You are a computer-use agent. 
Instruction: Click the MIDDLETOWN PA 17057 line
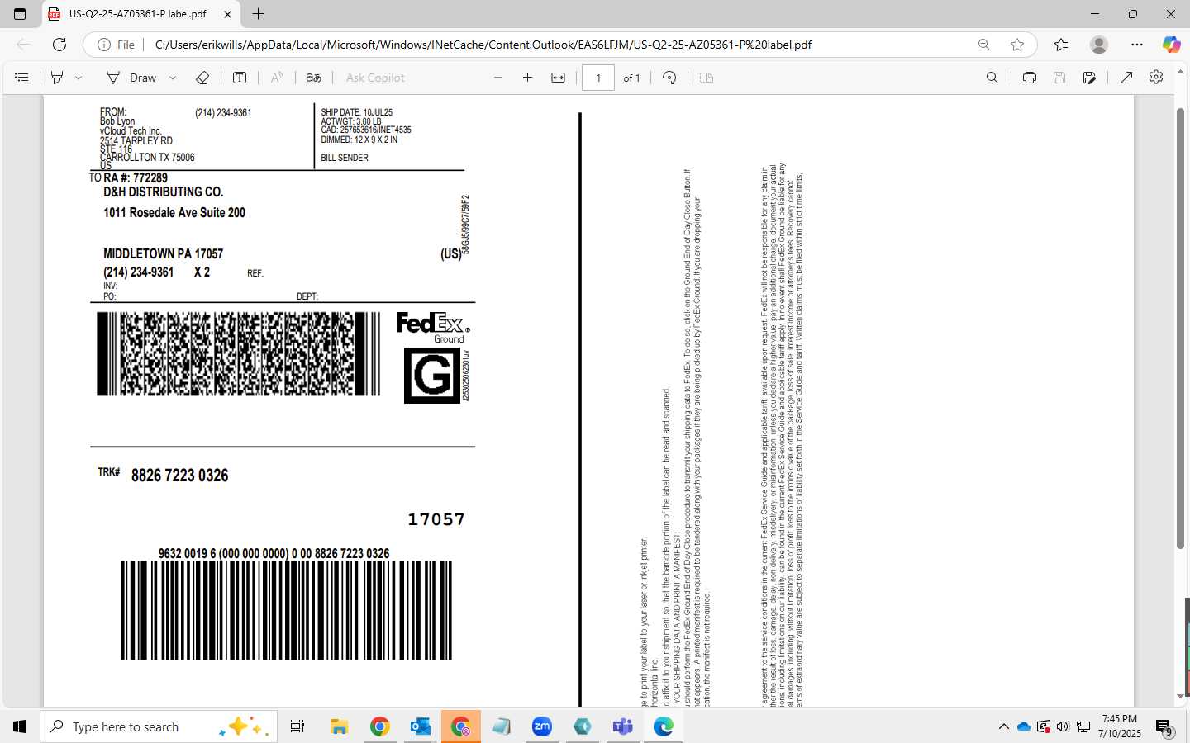(x=163, y=253)
